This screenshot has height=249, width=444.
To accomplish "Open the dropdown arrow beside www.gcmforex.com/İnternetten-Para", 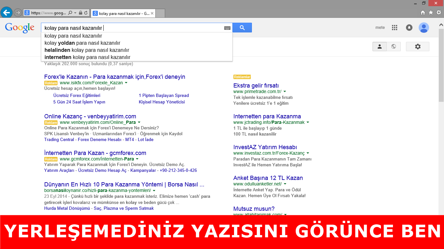I will [x=137, y=159].
